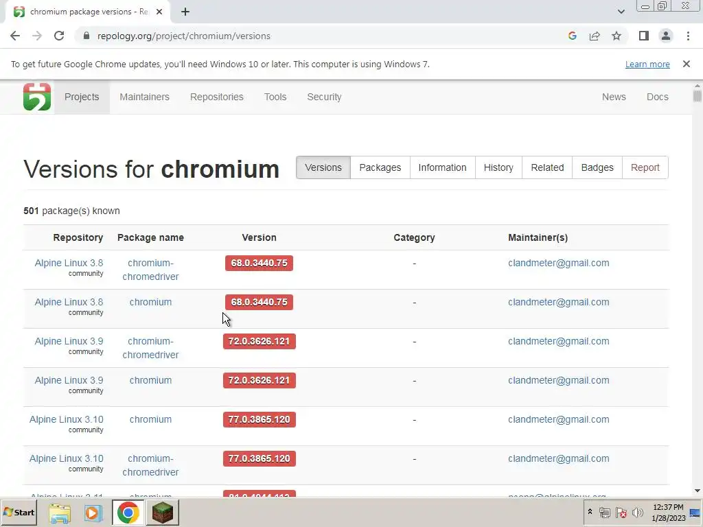This screenshot has width=703, height=527.
Task: Open the News page
Action: pyautogui.click(x=614, y=97)
